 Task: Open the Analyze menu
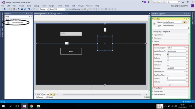click(81, 6)
